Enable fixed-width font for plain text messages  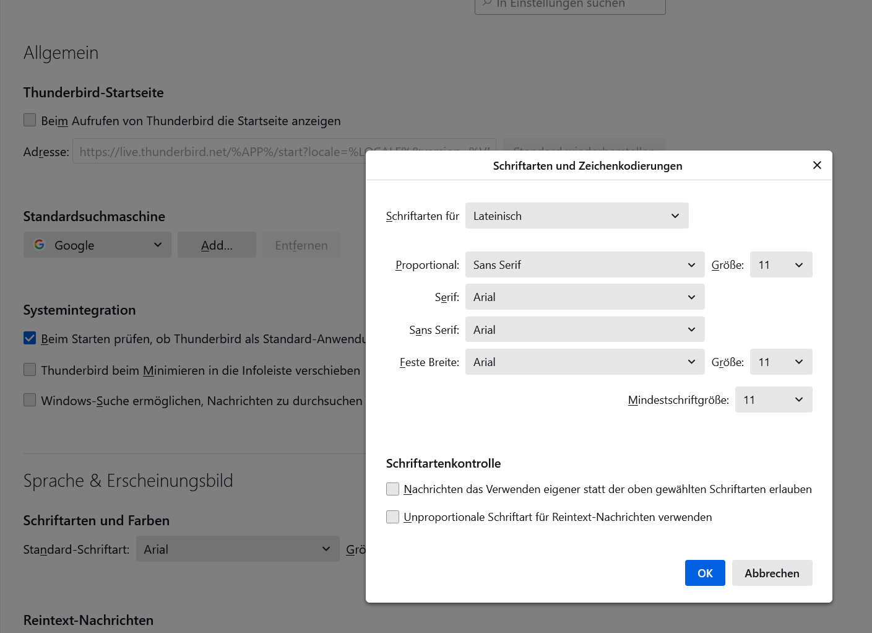(392, 516)
